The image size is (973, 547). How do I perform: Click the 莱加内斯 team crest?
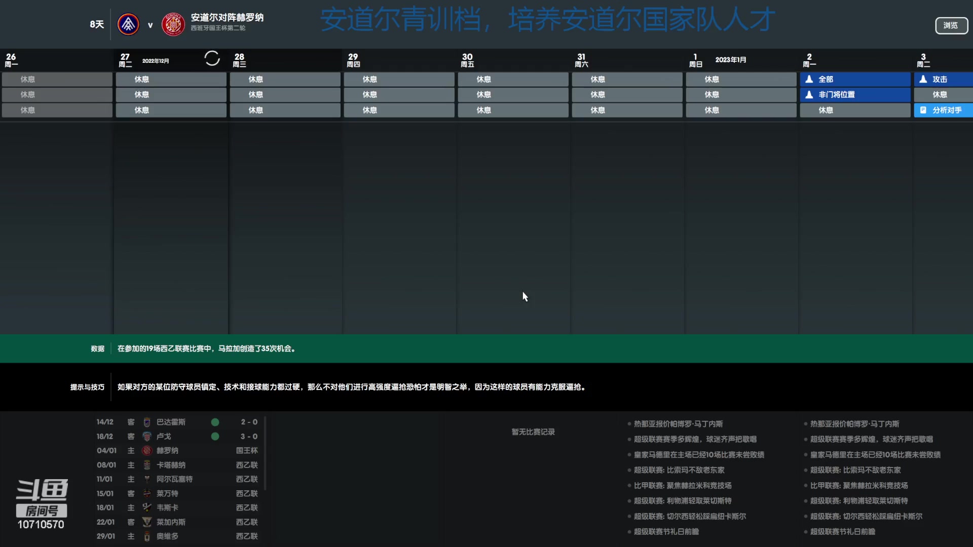coord(147,522)
